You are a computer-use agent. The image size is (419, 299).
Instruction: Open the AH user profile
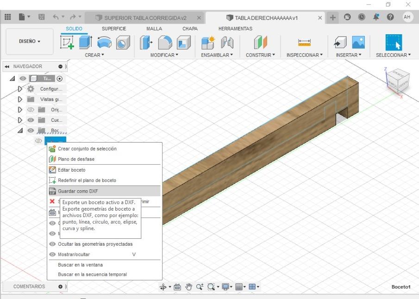(x=407, y=17)
